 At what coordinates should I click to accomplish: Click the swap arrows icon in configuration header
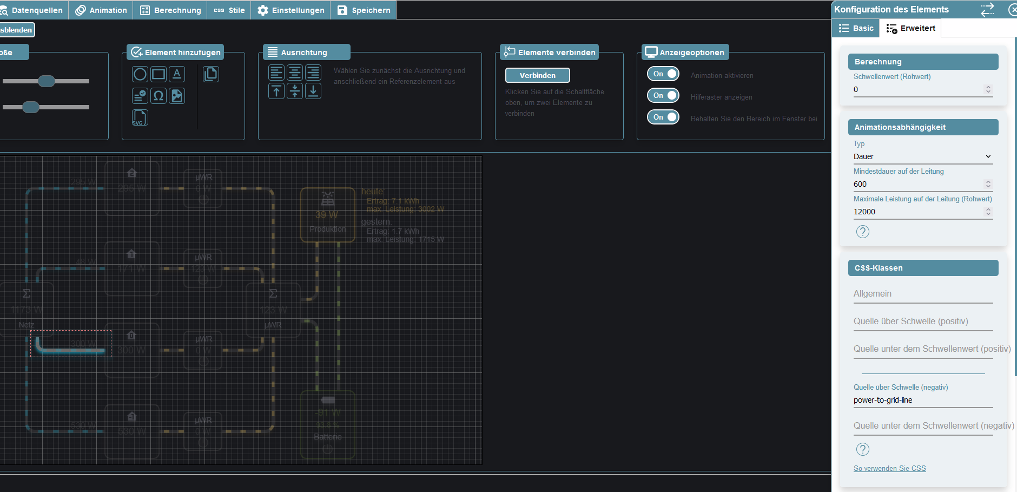point(987,10)
